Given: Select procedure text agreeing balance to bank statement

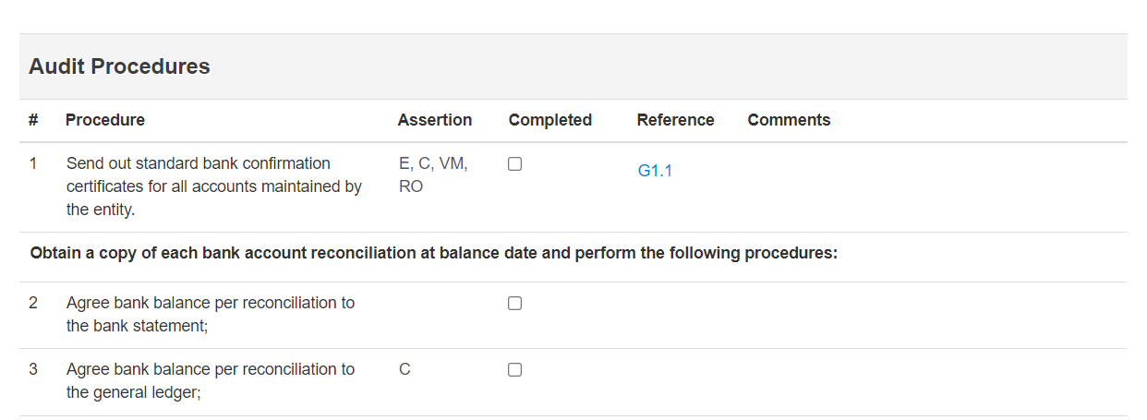Looking at the screenshot, I should (x=211, y=314).
